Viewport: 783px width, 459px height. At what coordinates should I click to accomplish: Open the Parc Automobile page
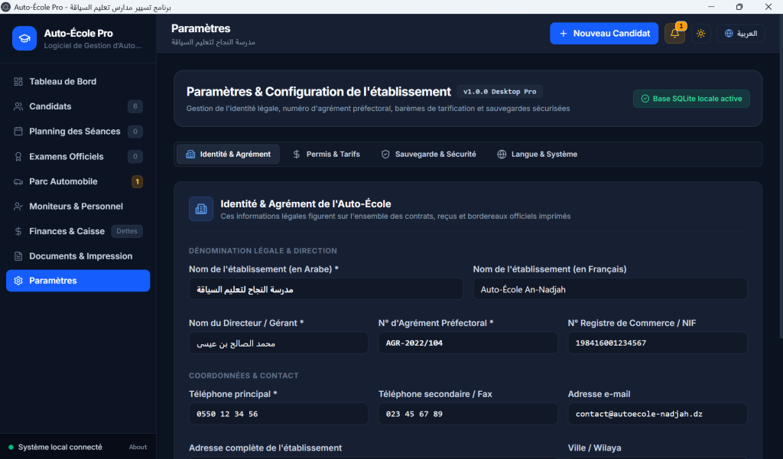point(78,181)
